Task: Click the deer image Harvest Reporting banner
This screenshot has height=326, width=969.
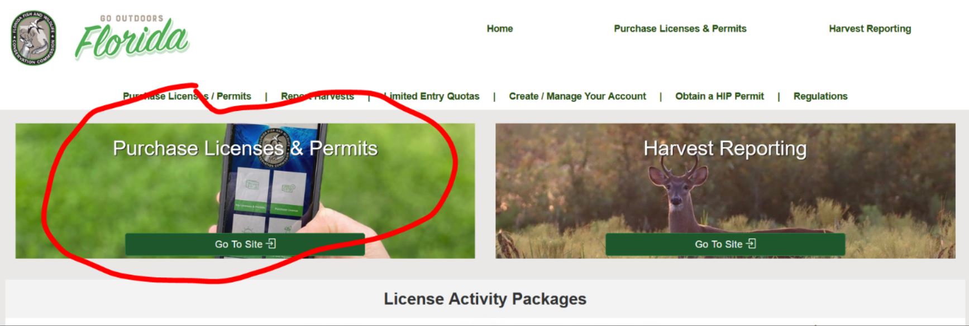Action: pyautogui.click(x=725, y=191)
